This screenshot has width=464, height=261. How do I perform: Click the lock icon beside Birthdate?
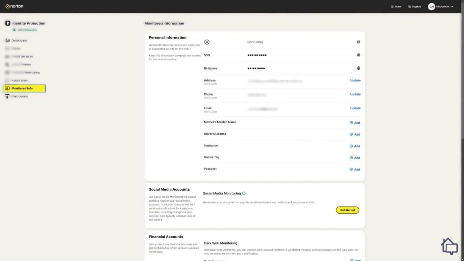(358, 68)
